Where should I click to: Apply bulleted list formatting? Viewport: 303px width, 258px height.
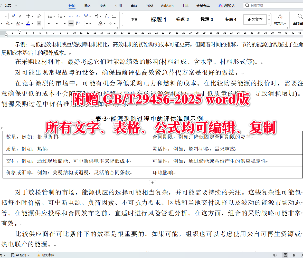pyautogui.click(x=50, y=16)
